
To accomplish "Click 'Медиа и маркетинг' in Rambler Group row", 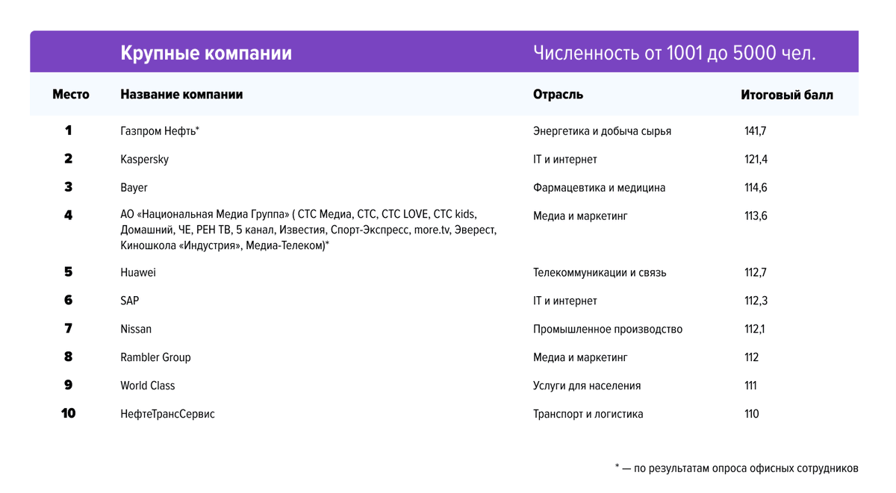I will pos(580,357).
